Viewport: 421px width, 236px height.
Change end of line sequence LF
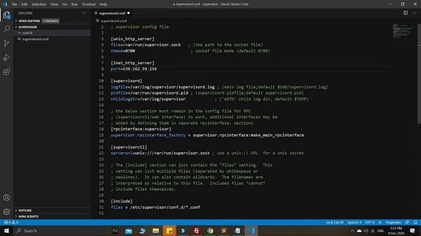click(x=380, y=222)
